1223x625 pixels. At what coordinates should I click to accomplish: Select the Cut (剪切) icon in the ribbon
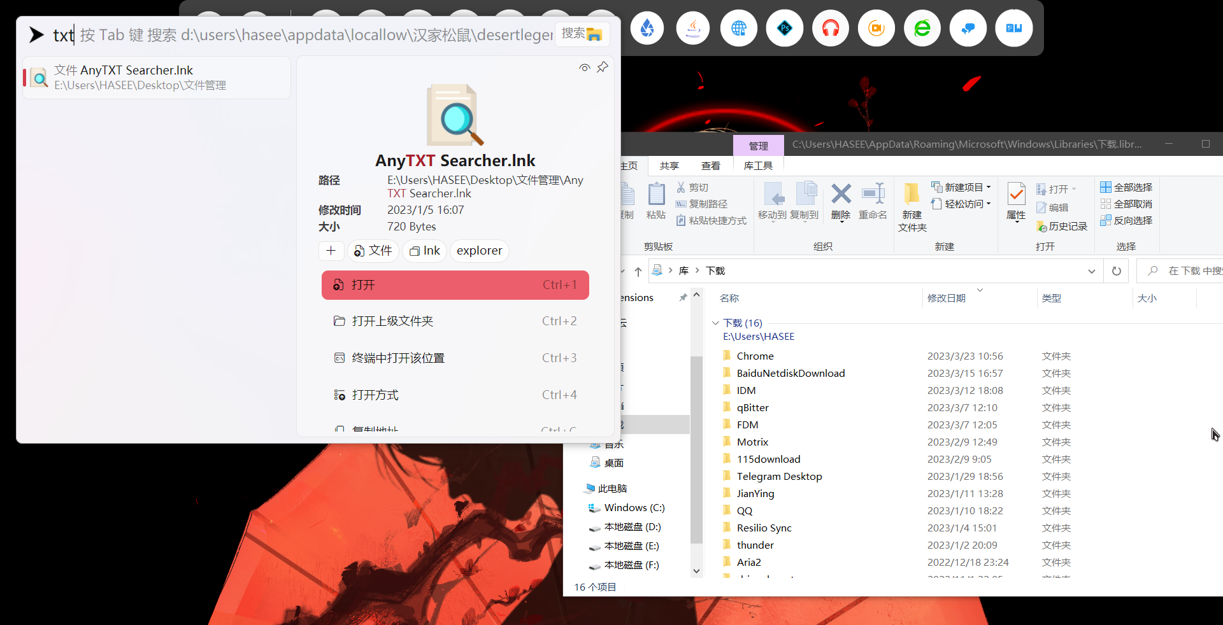[x=681, y=187]
